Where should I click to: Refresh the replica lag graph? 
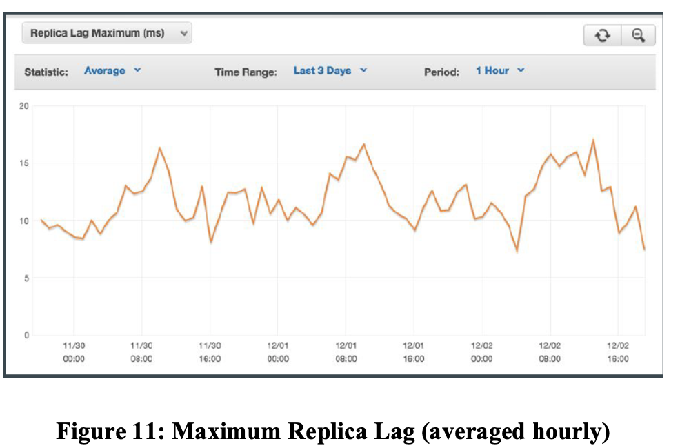click(x=602, y=35)
